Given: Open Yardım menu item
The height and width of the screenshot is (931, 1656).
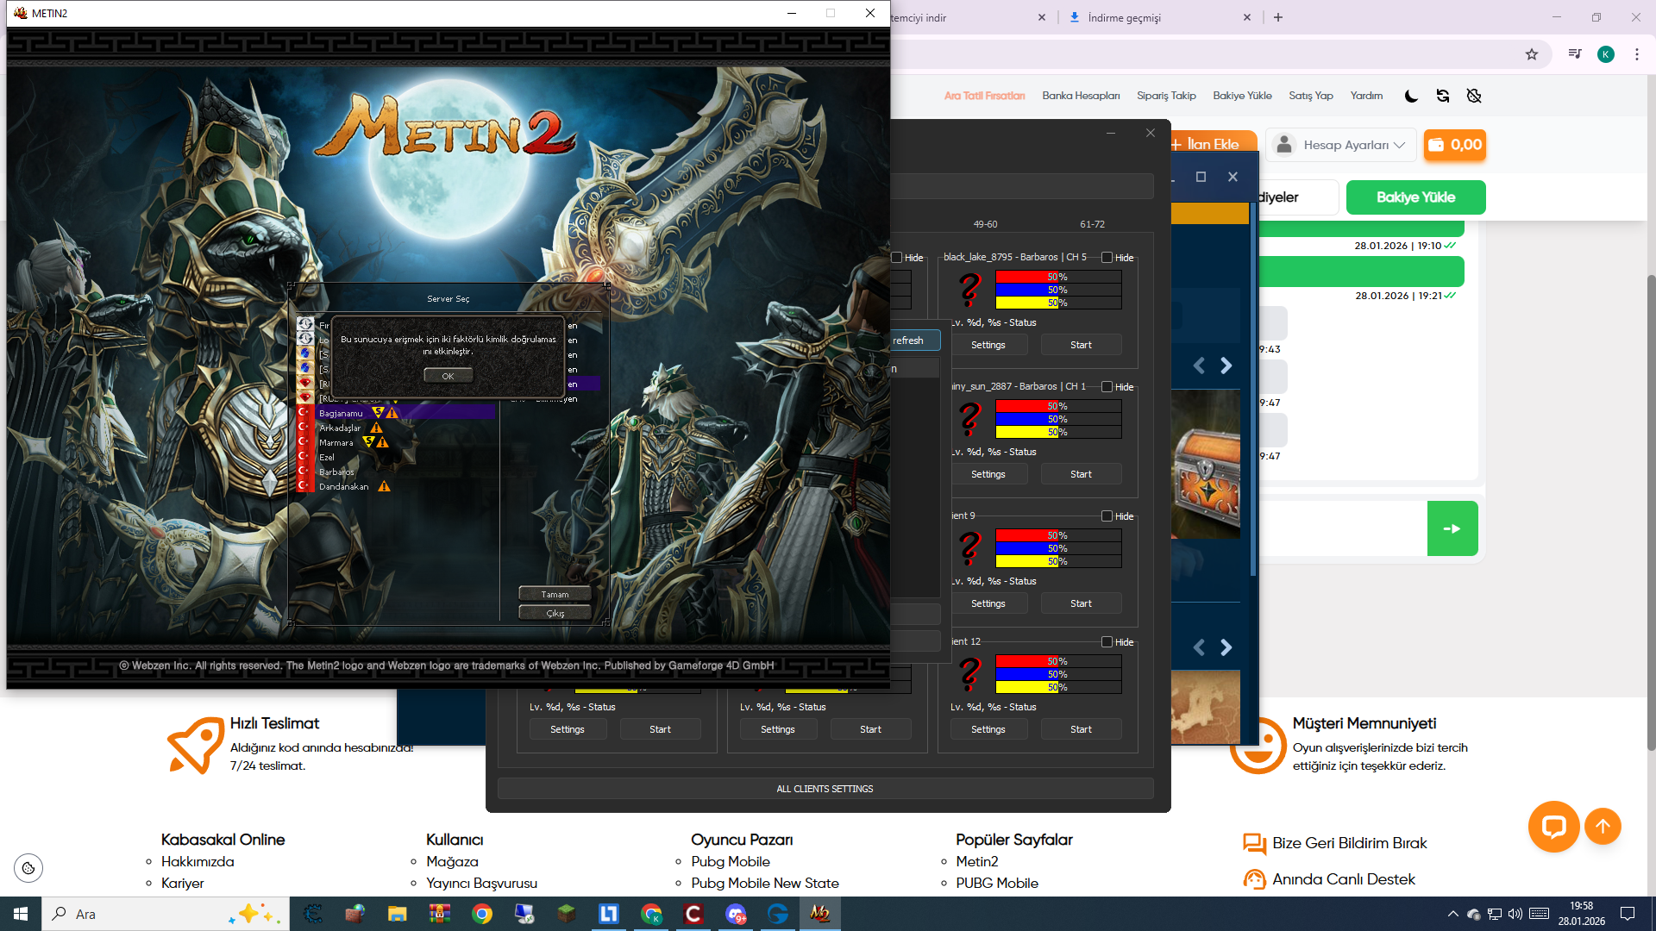Looking at the screenshot, I should tap(1366, 96).
